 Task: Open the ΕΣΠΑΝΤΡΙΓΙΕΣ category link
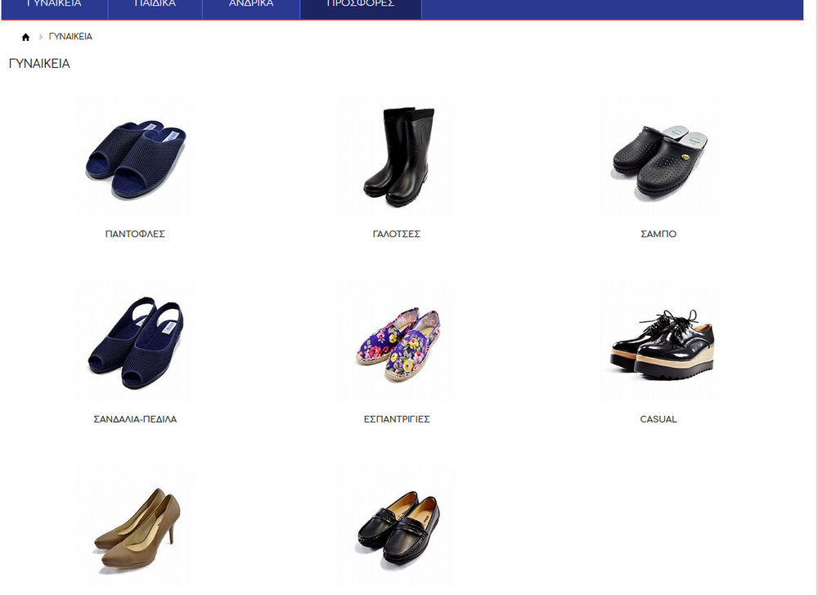397,419
